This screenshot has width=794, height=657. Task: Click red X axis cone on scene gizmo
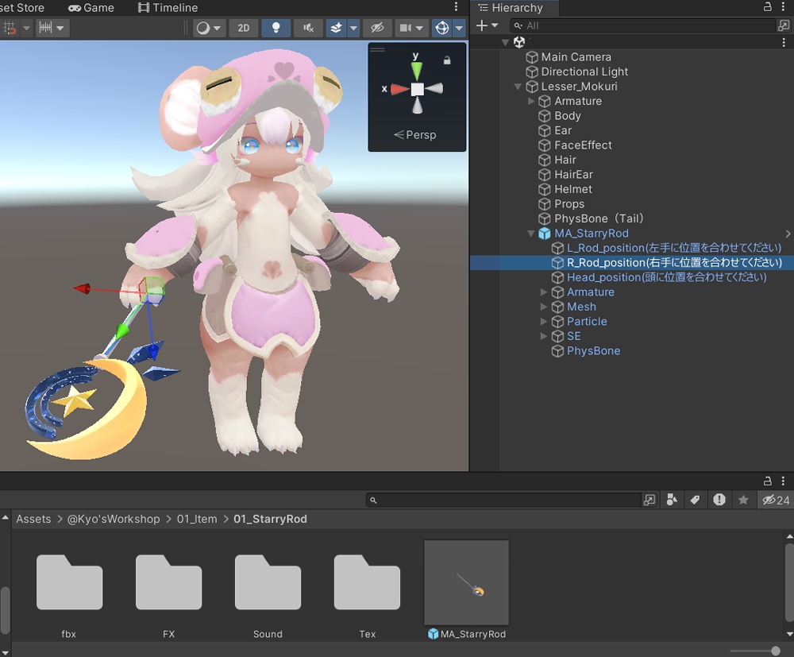(399, 90)
